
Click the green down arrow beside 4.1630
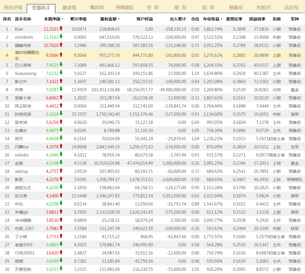[x=61, y=187]
